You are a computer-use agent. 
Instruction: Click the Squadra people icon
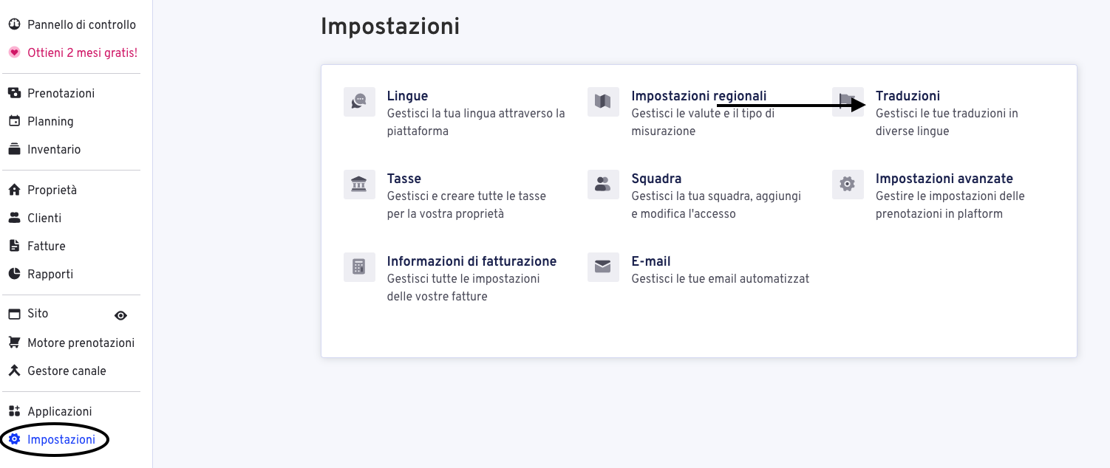pyautogui.click(x=603, y=185)
